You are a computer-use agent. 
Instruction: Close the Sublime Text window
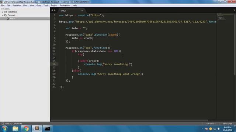[x=232, y=1]
